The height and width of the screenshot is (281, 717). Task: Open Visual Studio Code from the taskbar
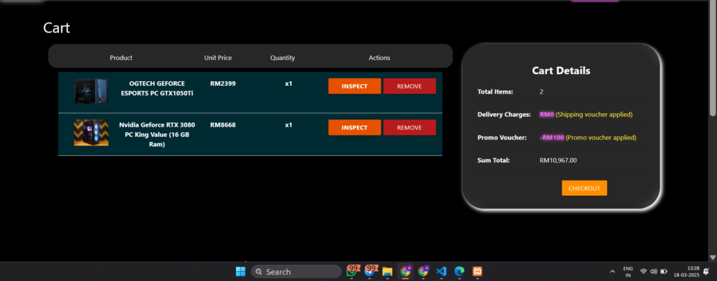[x=441, y=272]
